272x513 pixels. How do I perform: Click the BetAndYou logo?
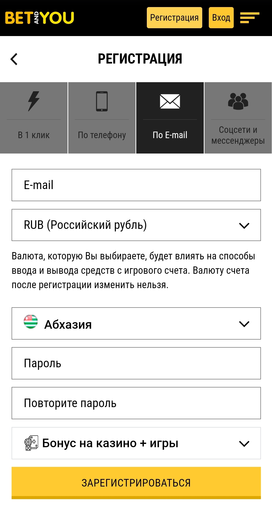point(40,18)
